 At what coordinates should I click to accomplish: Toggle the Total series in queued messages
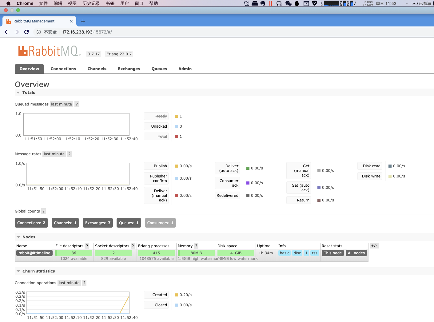point(156,137)
